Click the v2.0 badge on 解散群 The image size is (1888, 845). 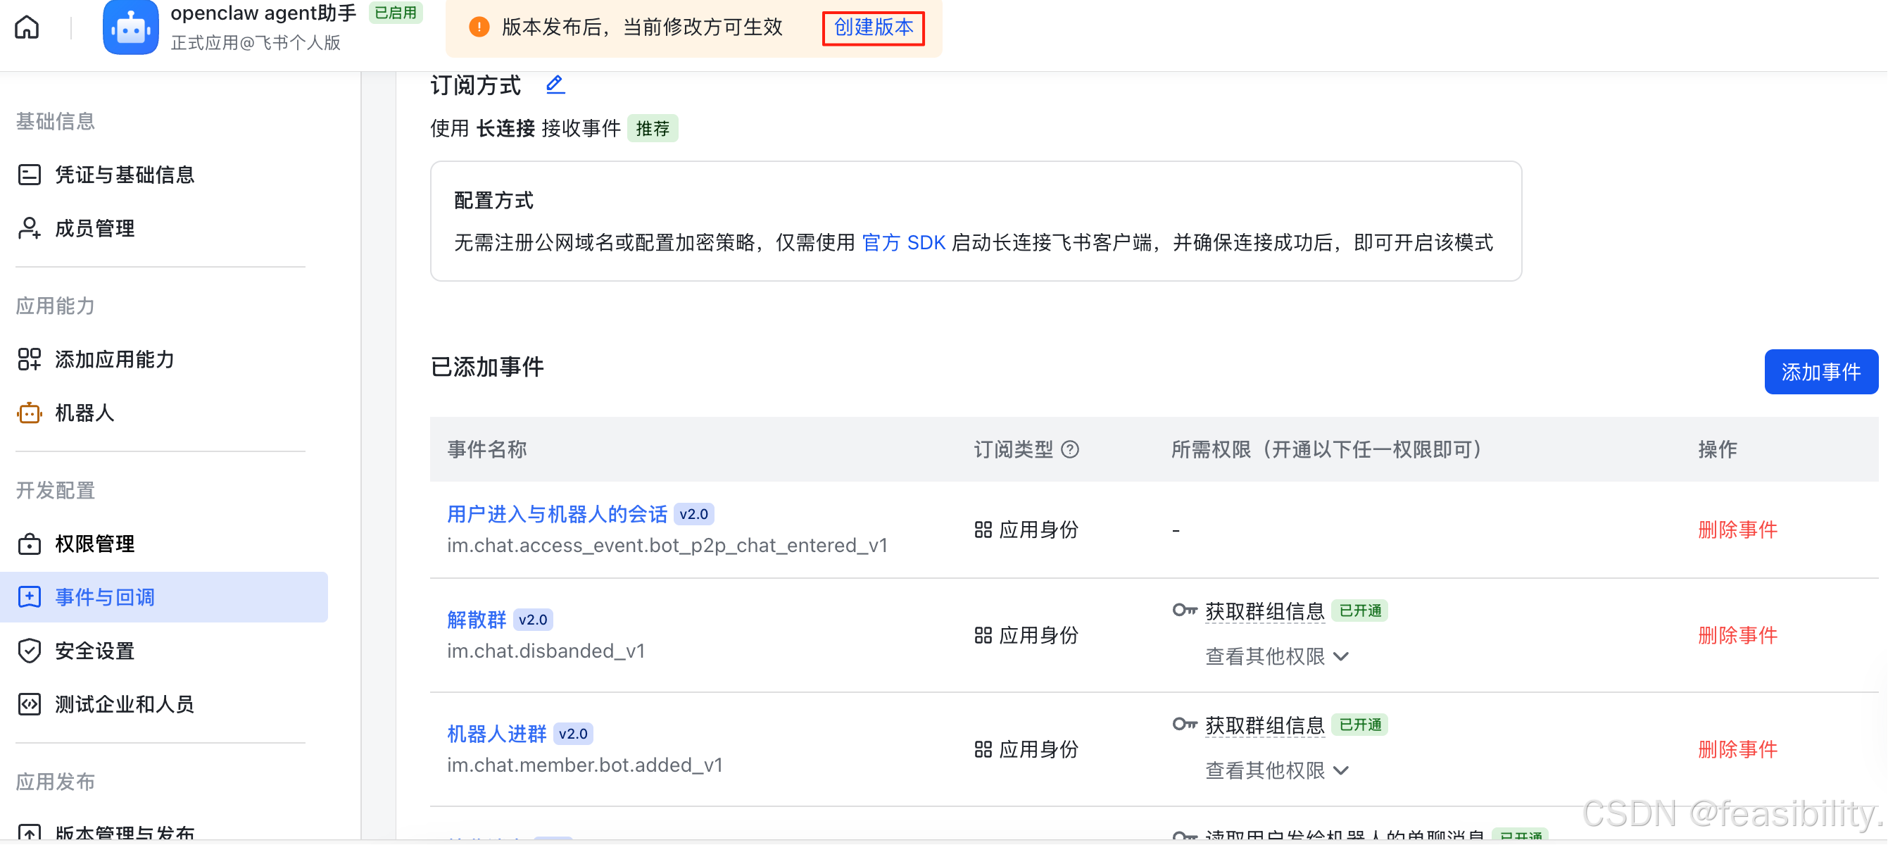pos(533,619)
